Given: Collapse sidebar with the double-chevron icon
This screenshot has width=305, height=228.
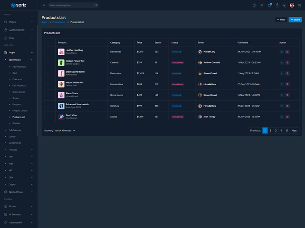Looking at the screenshot, I should [44, 5].
